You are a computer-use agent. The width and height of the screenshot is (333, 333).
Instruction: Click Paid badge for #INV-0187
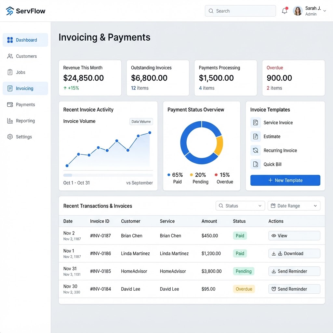[x=240, y=235]
